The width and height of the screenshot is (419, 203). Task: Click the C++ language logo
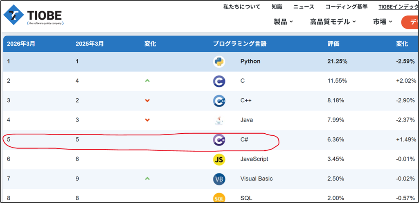tap(219, 101)
